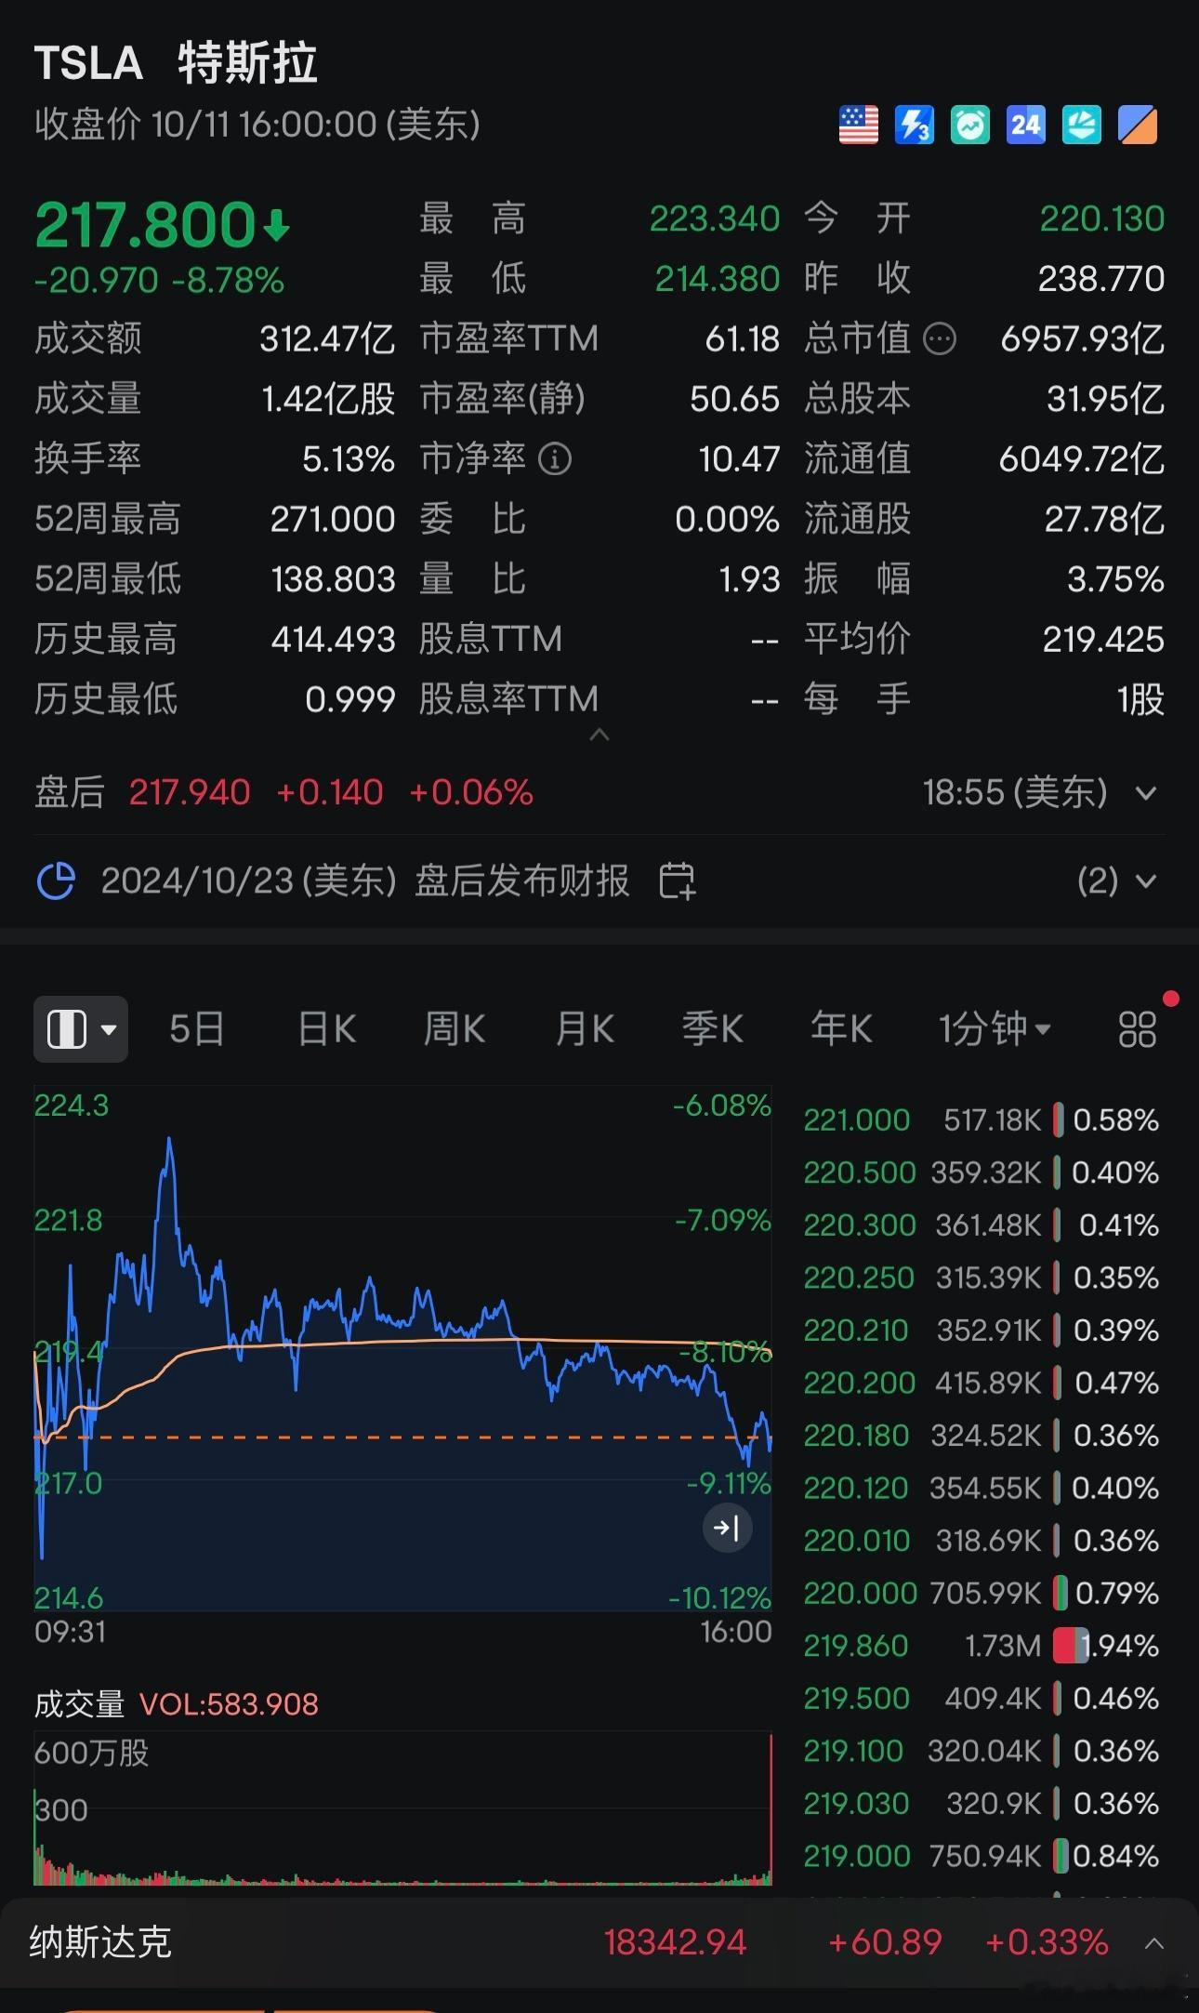
Task: Switch to the 月K chart tab
Action: pyautogui.click(x=584, y=1029)
